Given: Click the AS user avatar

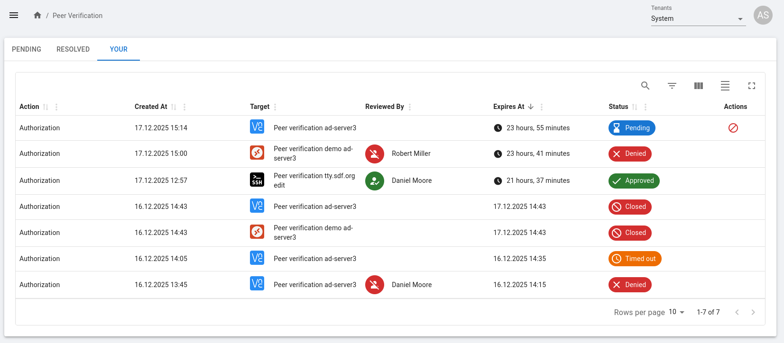Looking at the screenshot, I should click(763, 15).
